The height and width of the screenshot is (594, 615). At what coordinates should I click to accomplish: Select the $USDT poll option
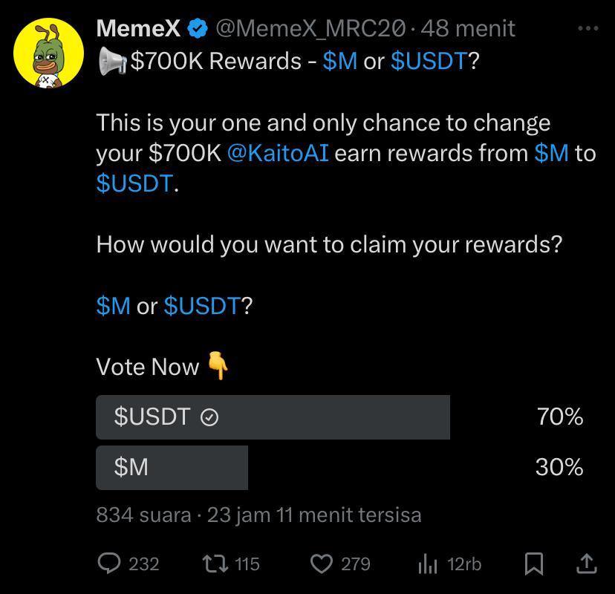tap(273, 417)
